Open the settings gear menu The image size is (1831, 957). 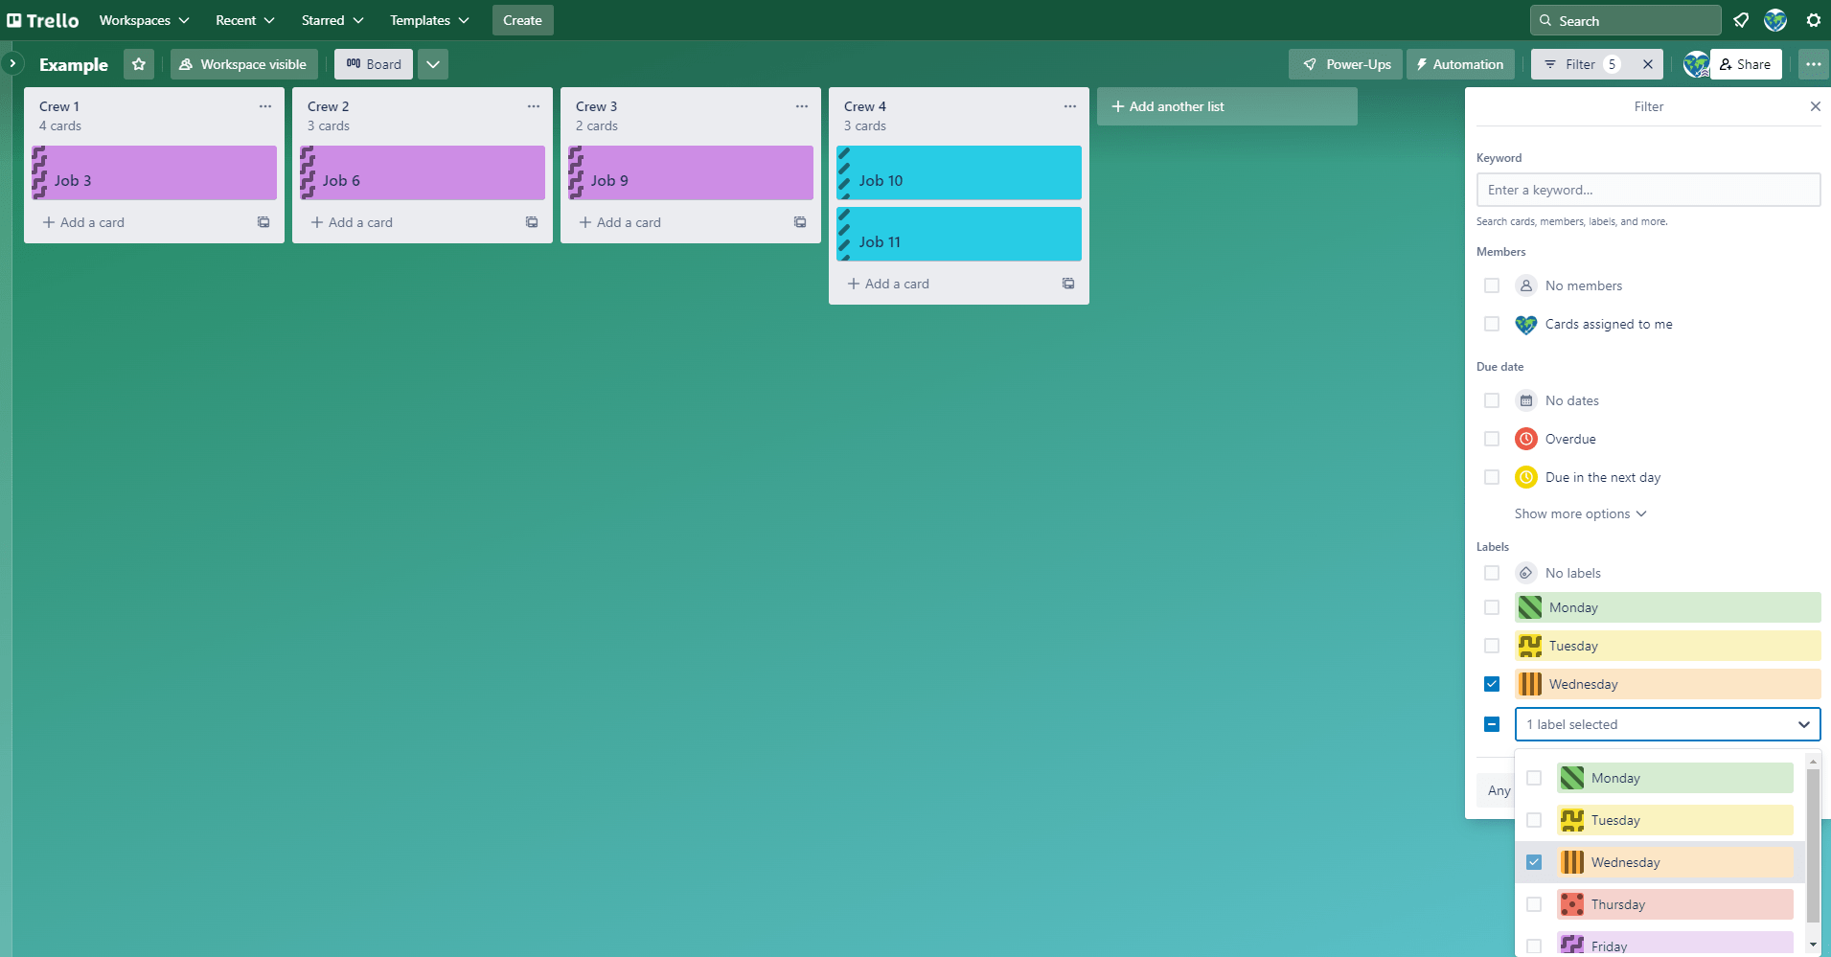(1812, 19)
